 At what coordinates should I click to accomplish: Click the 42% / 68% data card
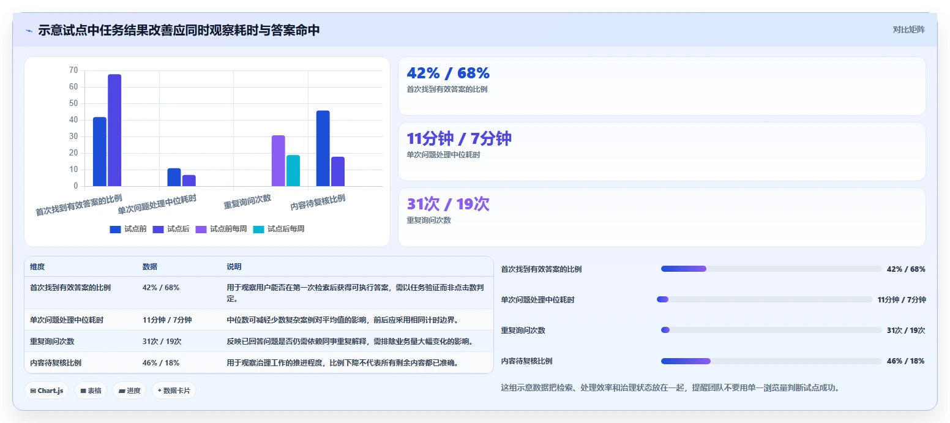tap(662, 86)
